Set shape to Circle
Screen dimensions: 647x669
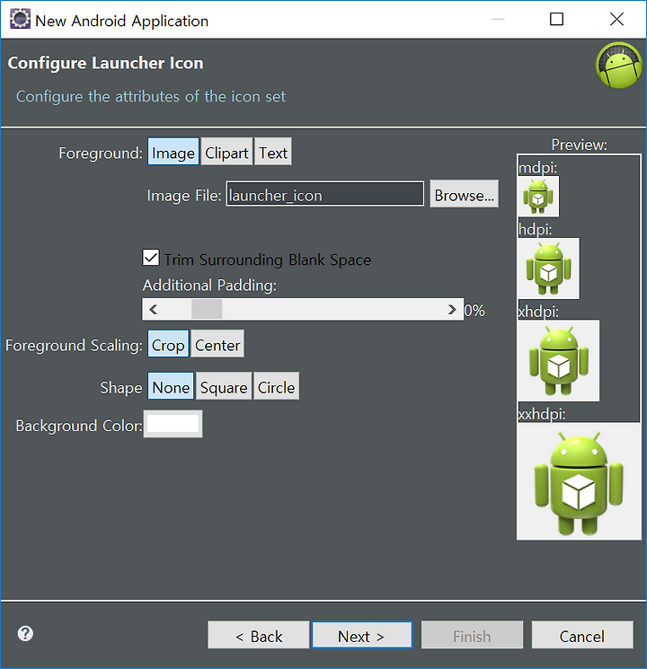click(276, 387)
